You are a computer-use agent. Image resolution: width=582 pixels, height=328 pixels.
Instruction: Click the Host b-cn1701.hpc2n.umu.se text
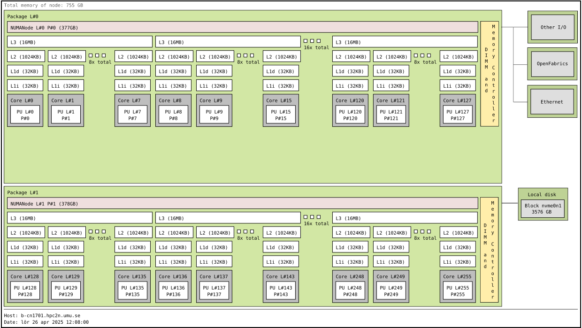point(42,316)
